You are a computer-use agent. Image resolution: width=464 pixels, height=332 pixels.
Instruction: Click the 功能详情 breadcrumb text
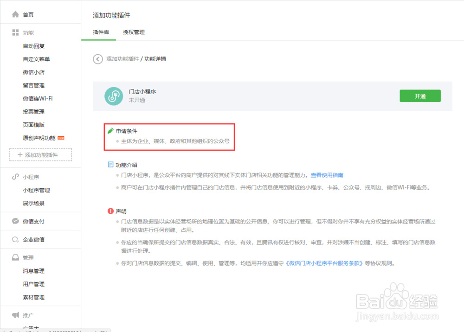[x=155, y=59]
